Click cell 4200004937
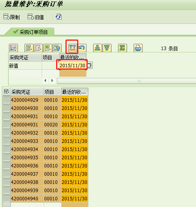 click(x=27, y=174)
